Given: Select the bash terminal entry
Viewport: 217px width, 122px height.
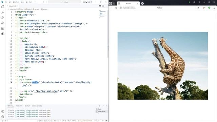Looking at the screenshot, I should pyautogui.click(x=102, y=109).
